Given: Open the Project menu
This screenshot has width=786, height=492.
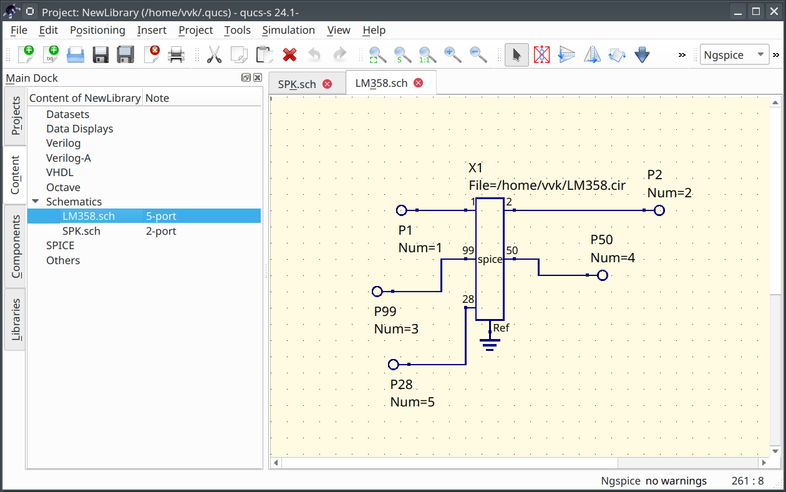Looking at the screenshot, I should 196,30.
